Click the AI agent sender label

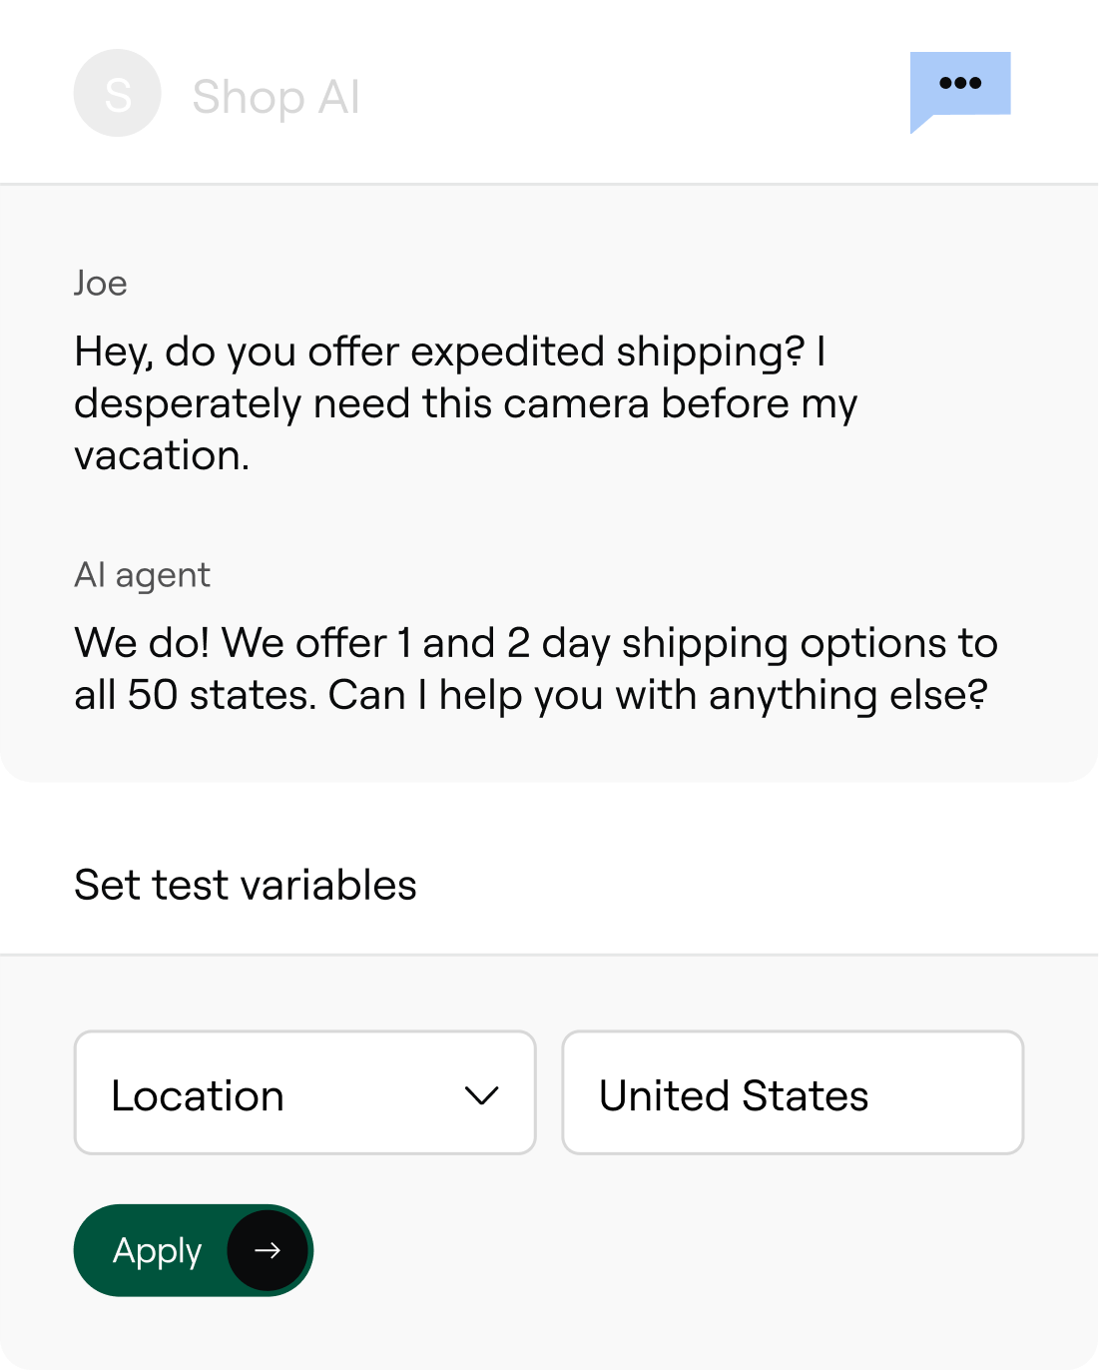click(142, 575)
